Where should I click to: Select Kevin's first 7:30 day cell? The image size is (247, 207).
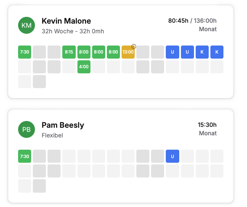click(24, 52)
